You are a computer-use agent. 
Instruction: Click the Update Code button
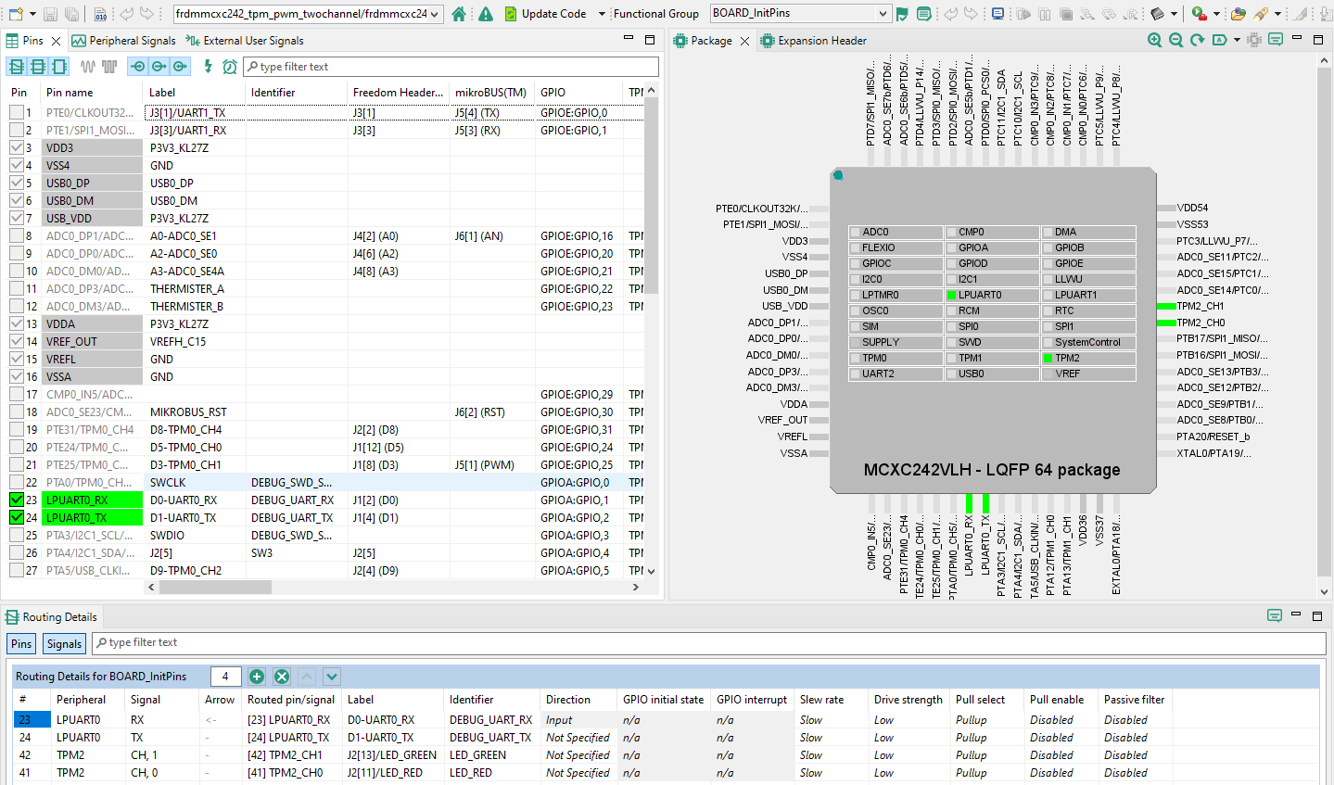tap(545, 14)
